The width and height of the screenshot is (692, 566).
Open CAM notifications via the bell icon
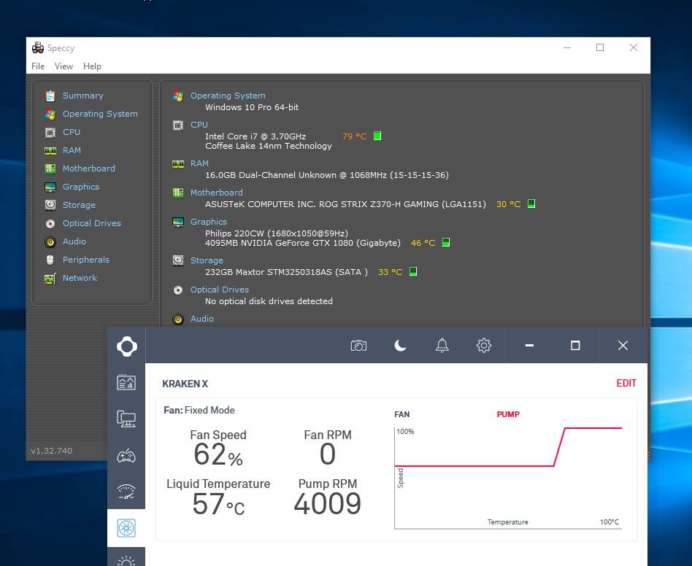(x=442, y=346)
